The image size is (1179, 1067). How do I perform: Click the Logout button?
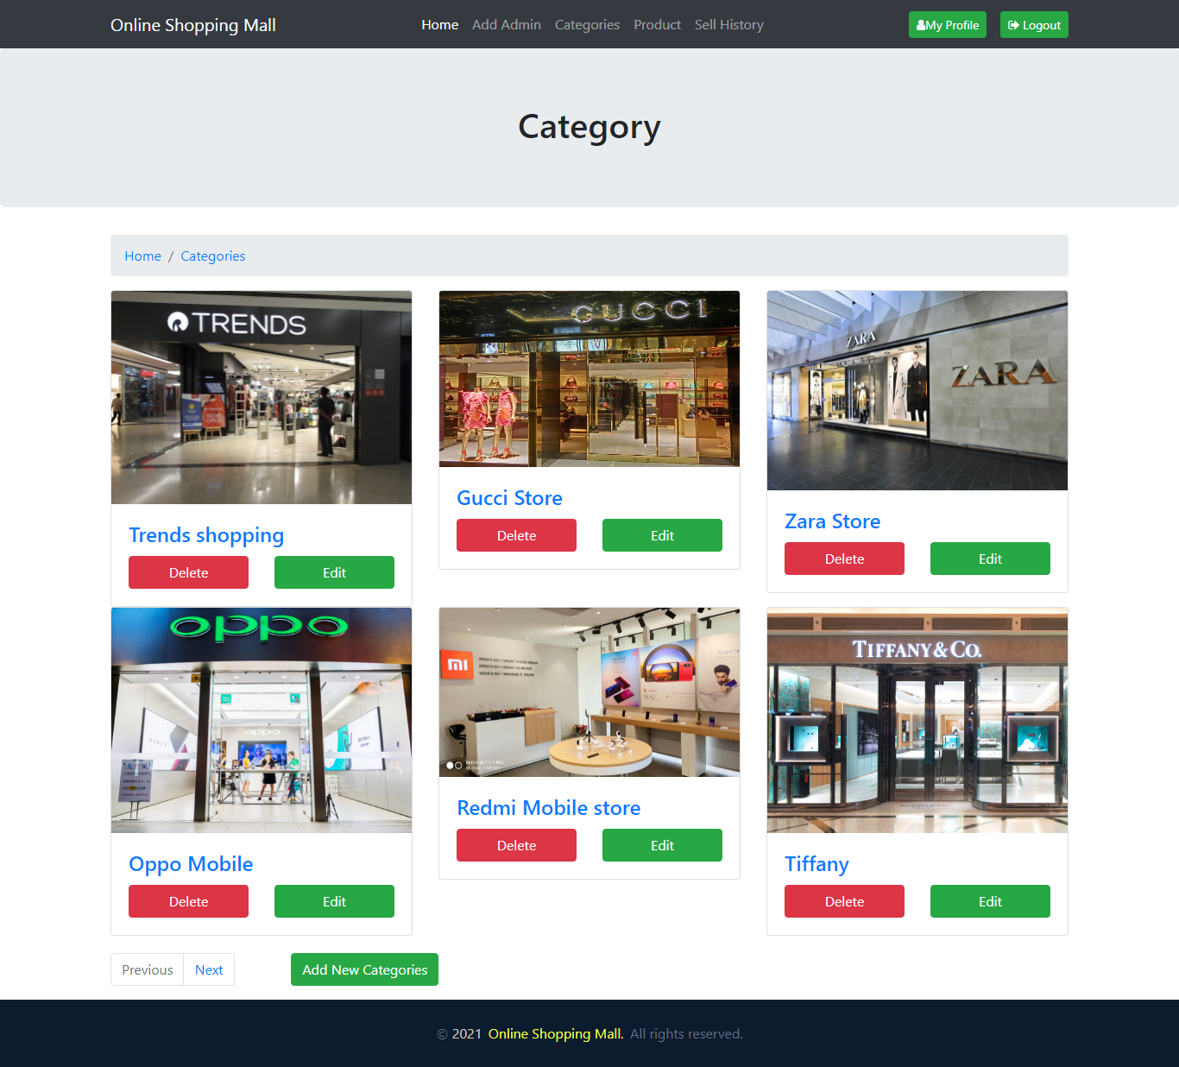point(1034,25)
